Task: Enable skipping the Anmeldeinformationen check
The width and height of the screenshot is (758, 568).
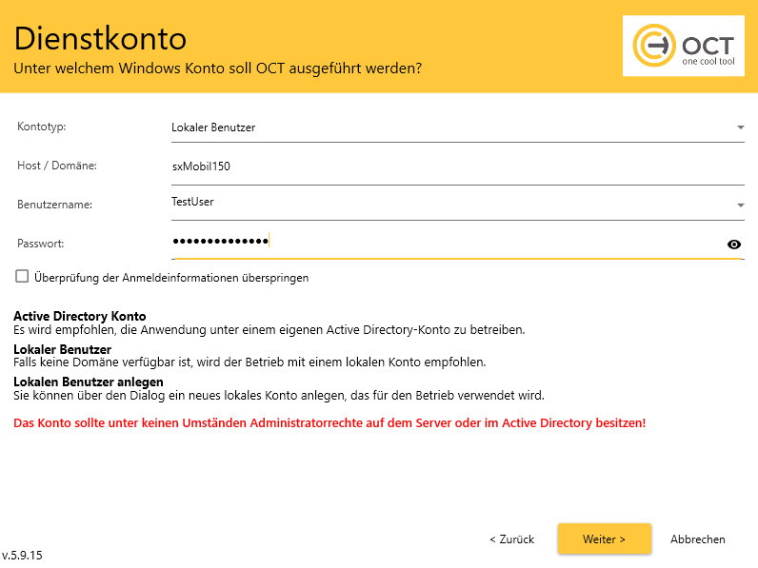Action: (22, 277)
